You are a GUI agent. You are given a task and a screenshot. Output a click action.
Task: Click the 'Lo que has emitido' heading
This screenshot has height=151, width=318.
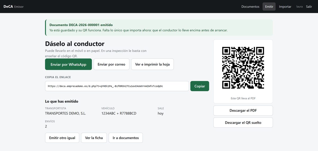[61, 101]
